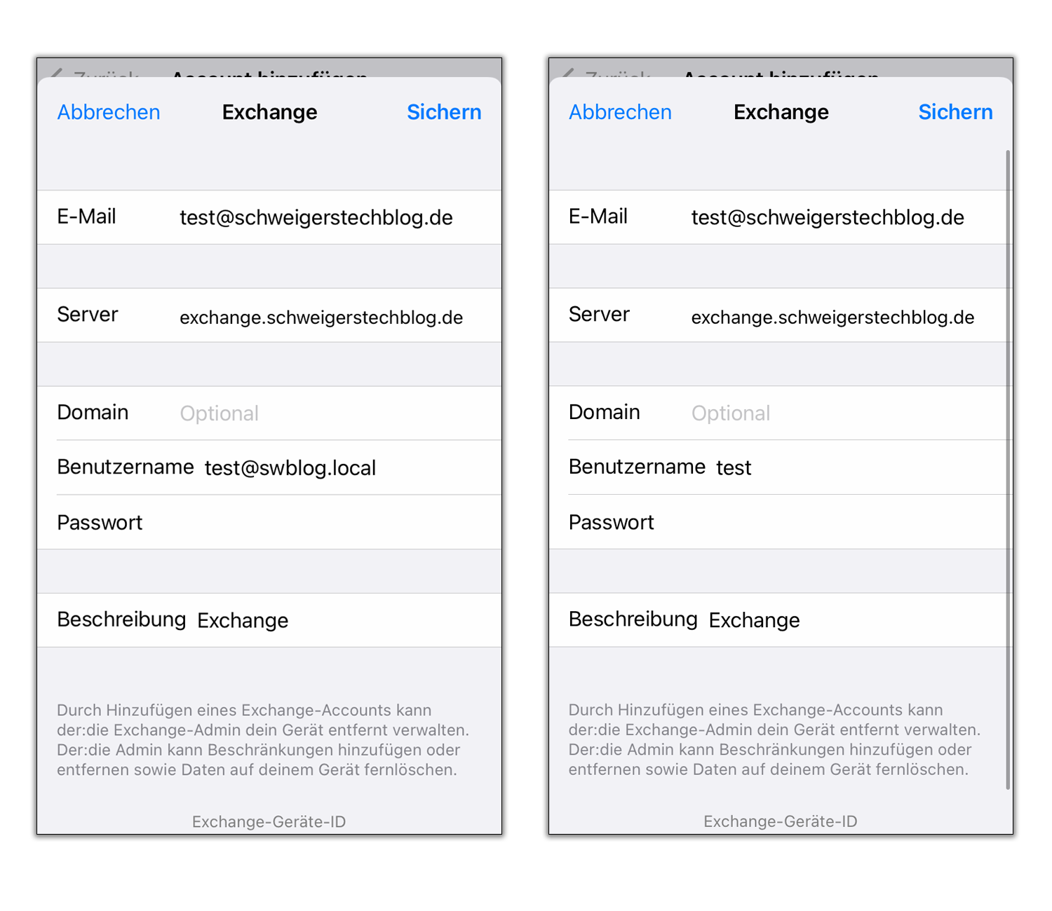Tap Abbrechen in the left panel
This screenshot has width=1052, height=911.
tap(108, 112)
